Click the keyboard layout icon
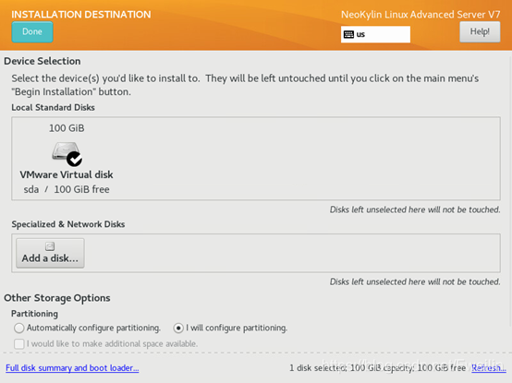The height and width of the screenshot is (383, 512). click(x=348, y=34)
